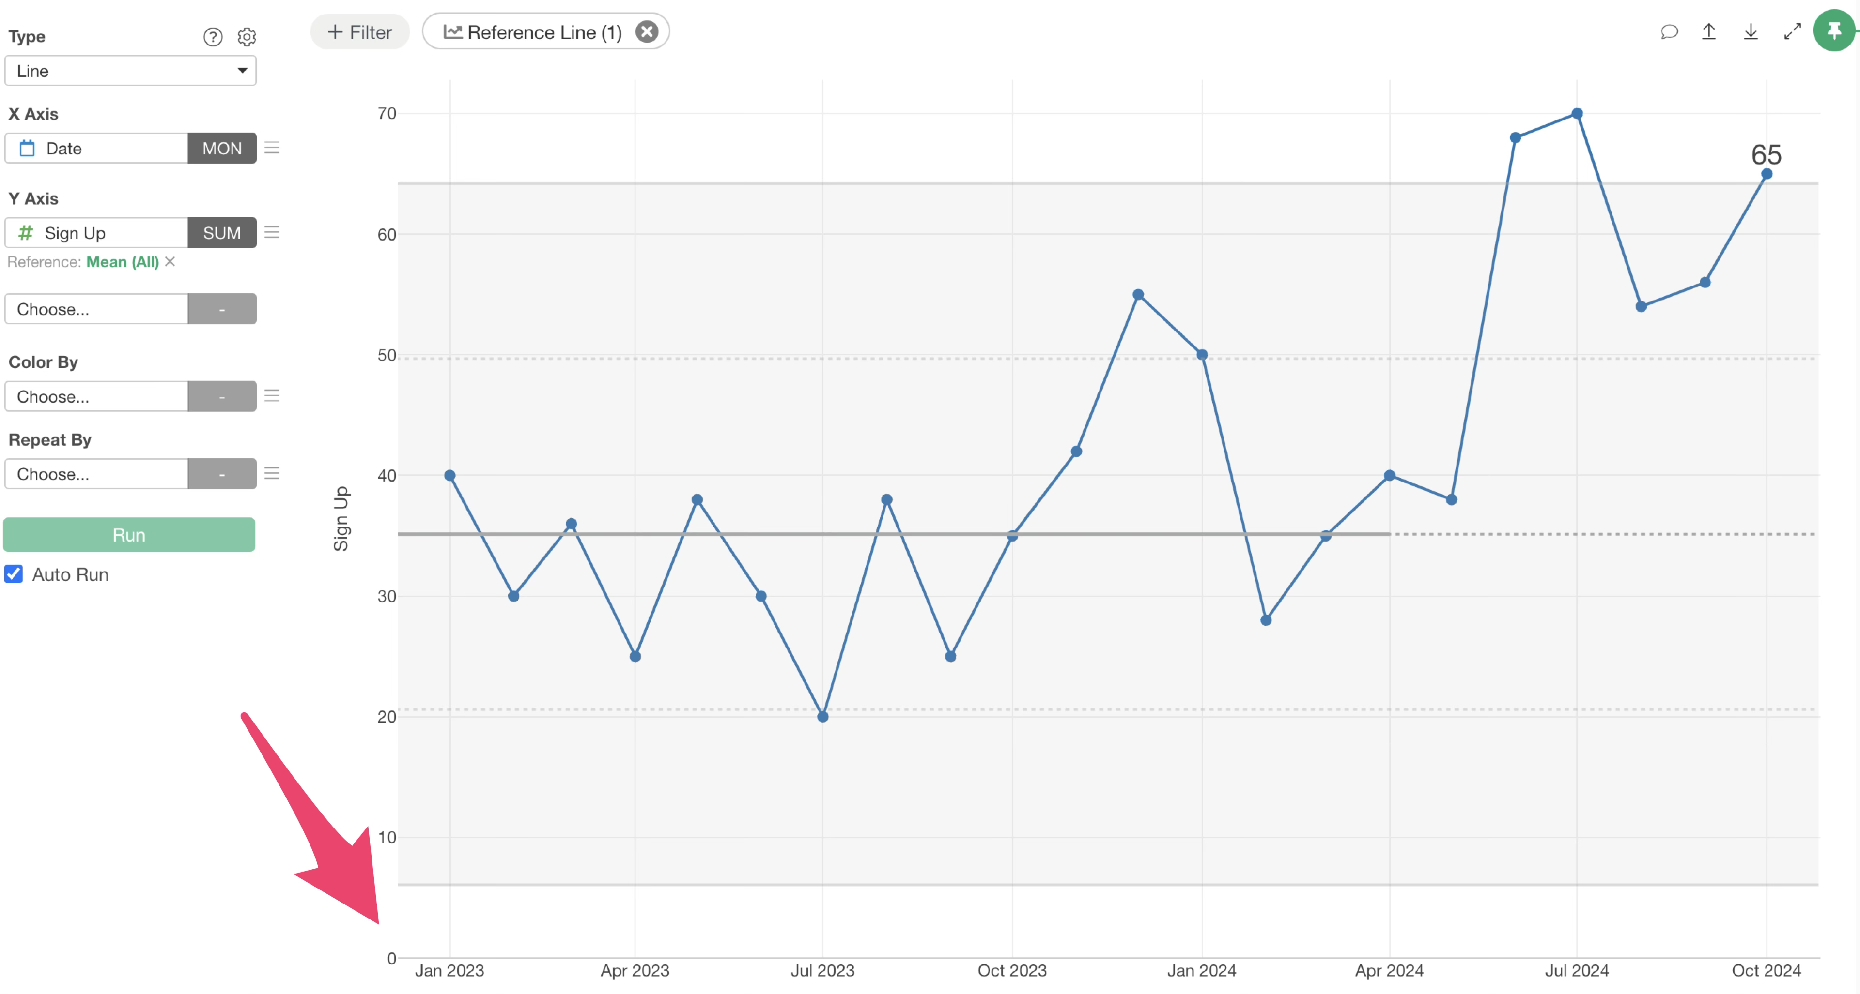1860x994 pixels.
Task: Open the Y Axis hamburger menu
Action: pos(271,232)
